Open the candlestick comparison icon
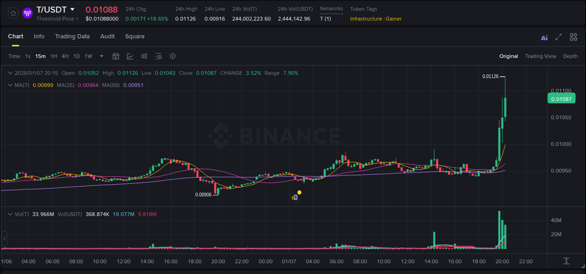586x274 pixels. pos(144,56)
